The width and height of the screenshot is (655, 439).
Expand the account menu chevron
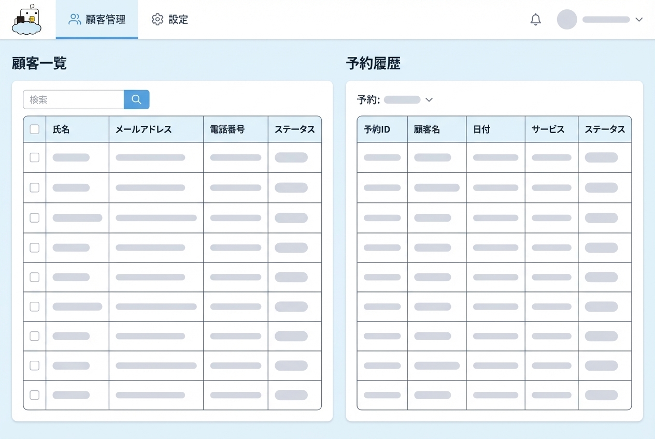pyautogui.click(x=638, y=20)
